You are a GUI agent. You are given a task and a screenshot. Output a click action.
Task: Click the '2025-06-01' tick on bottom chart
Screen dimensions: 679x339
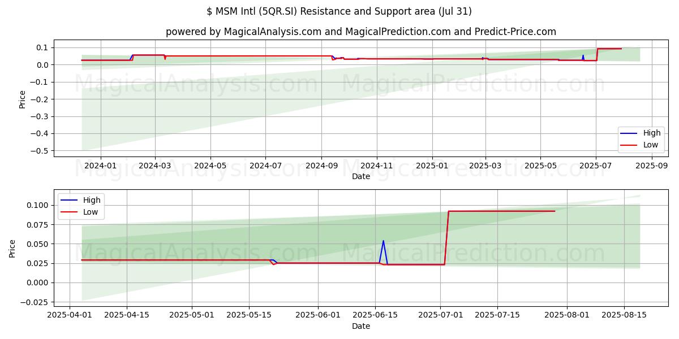317,315
